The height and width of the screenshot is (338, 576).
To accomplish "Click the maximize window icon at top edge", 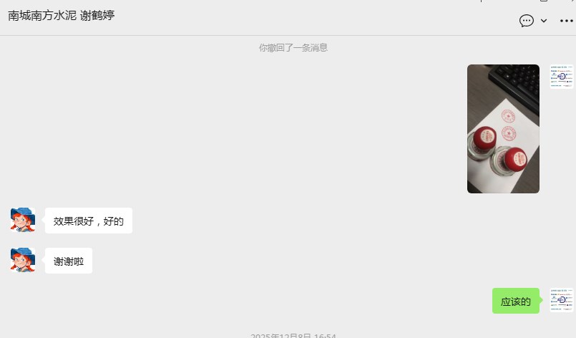I will pyautogui.click(x=544, y=1).
